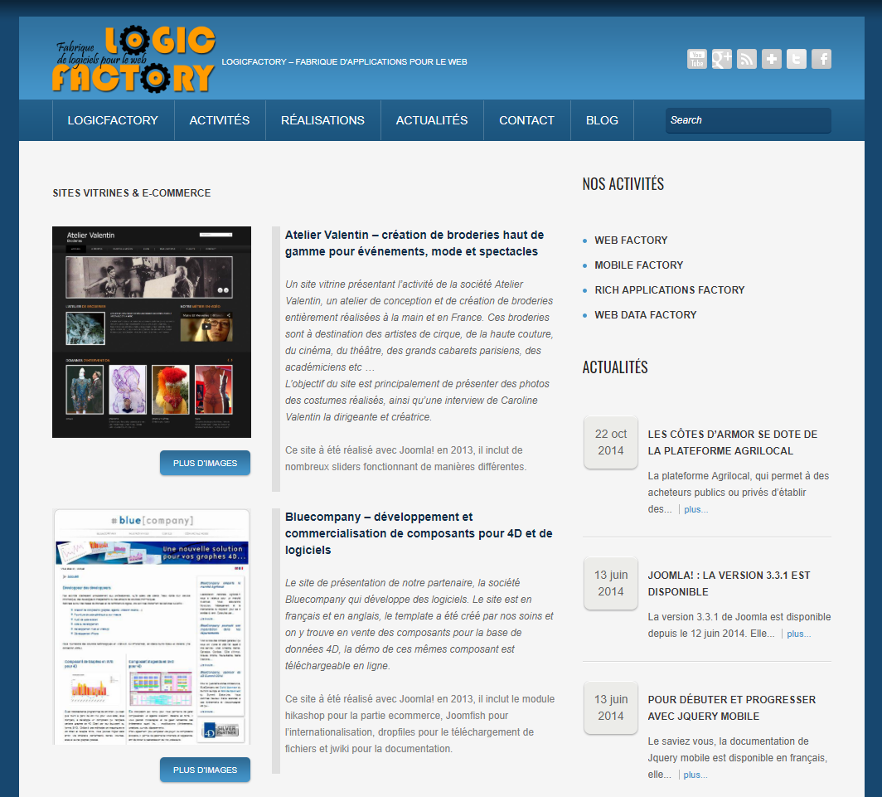Select RÉALISATIONS in the navigation bar

(323, 120)
